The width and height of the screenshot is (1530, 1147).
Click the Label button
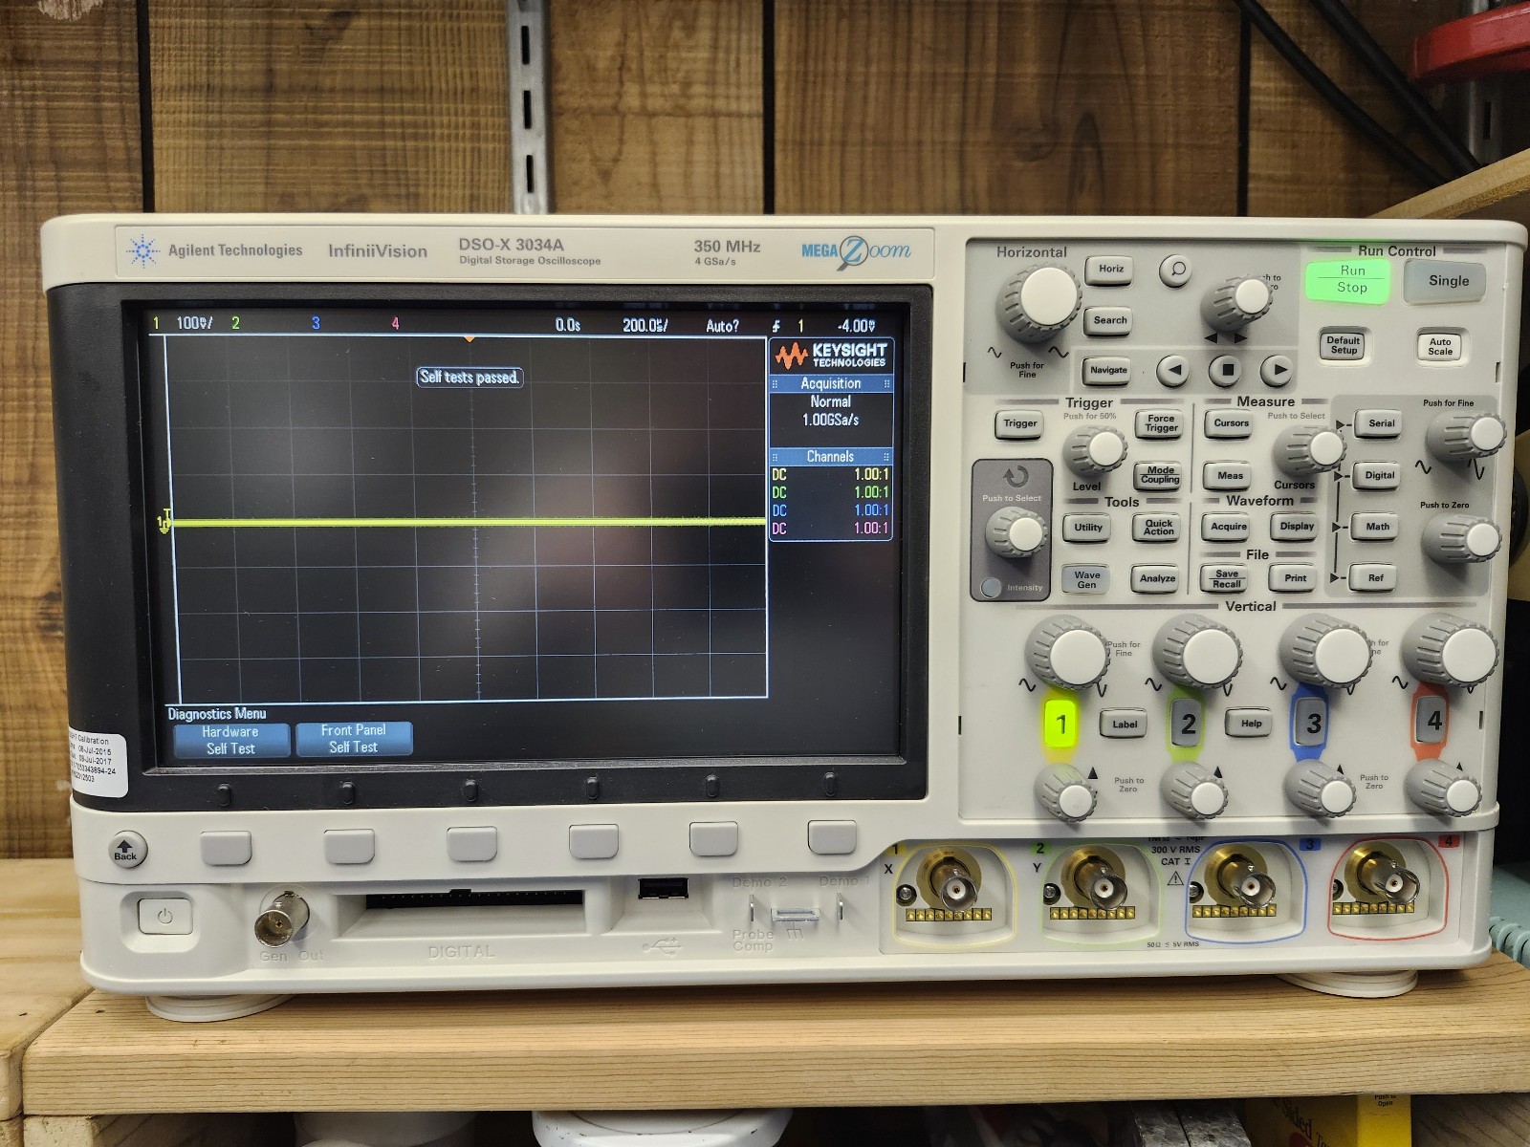coord(1125,725)
